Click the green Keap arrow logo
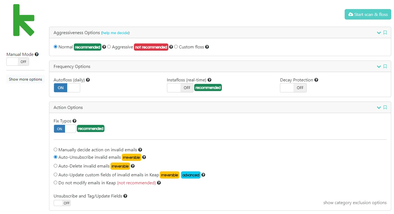The width and height of the screenshot is (394, 214). 24,20
